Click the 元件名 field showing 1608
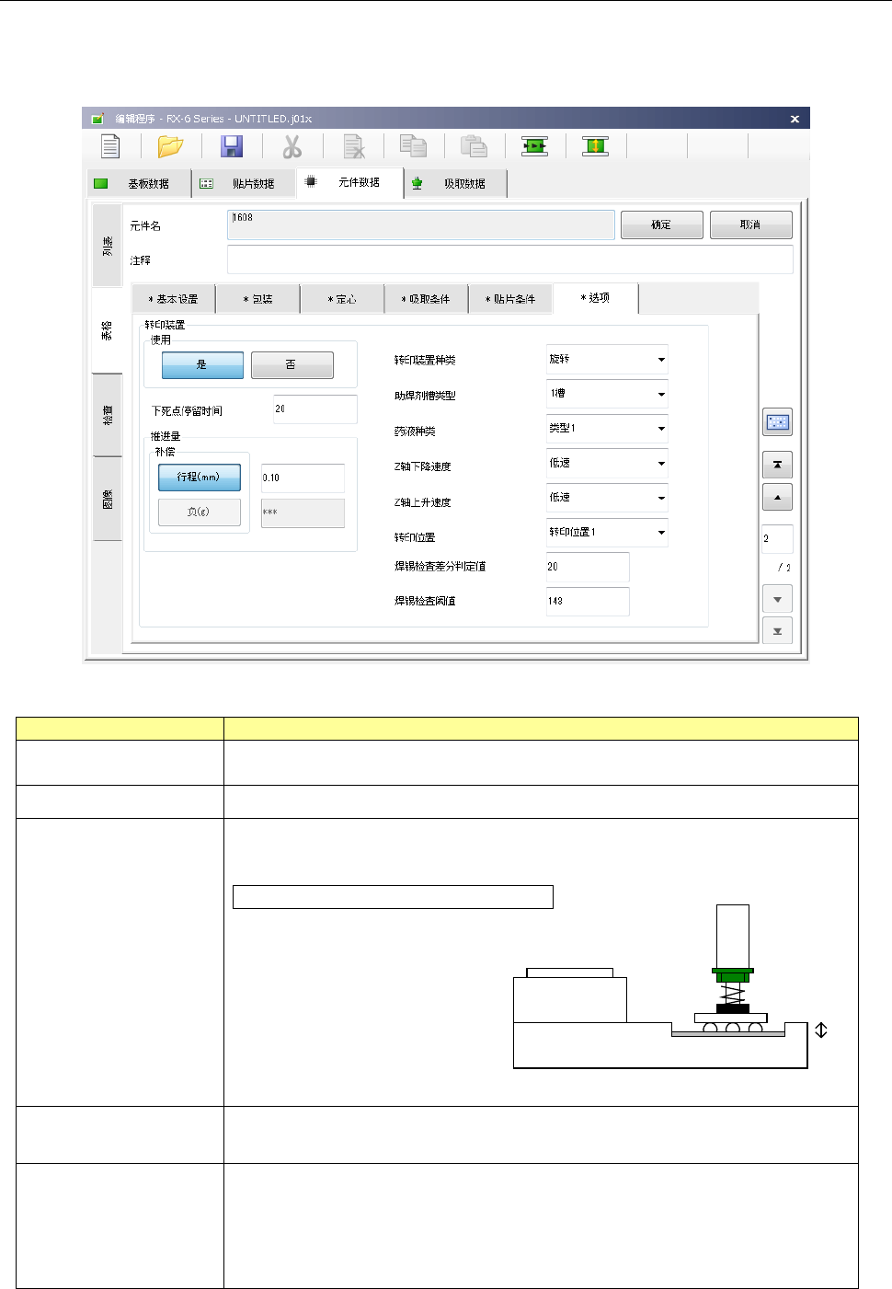The height and width of the screenshot is (1289, 892). (421, 225)
